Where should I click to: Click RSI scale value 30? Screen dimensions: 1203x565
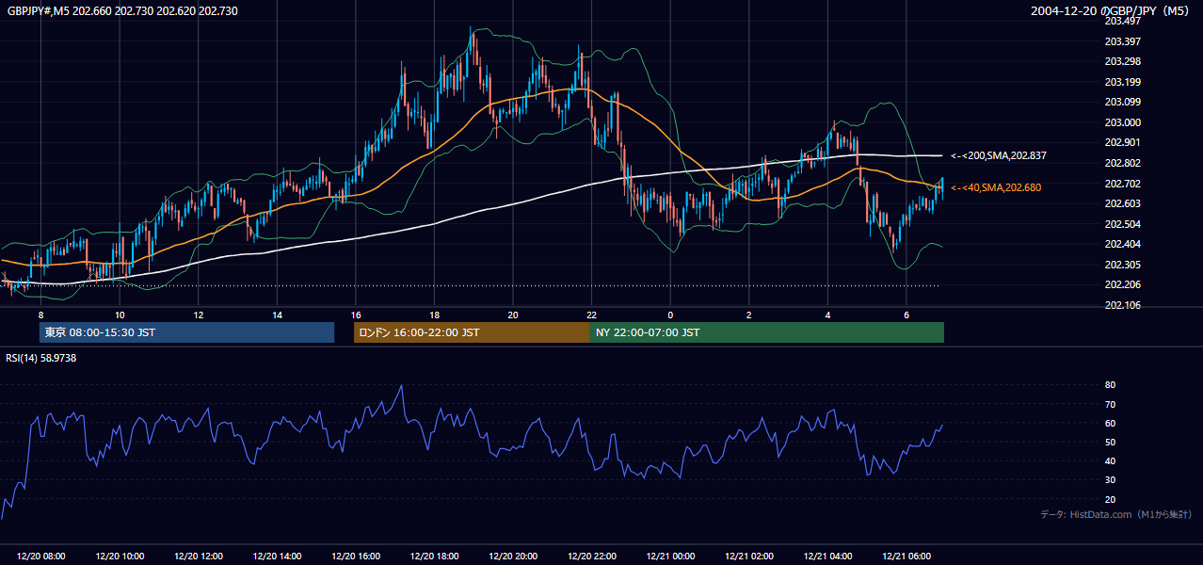click(x=1110, y=480)
